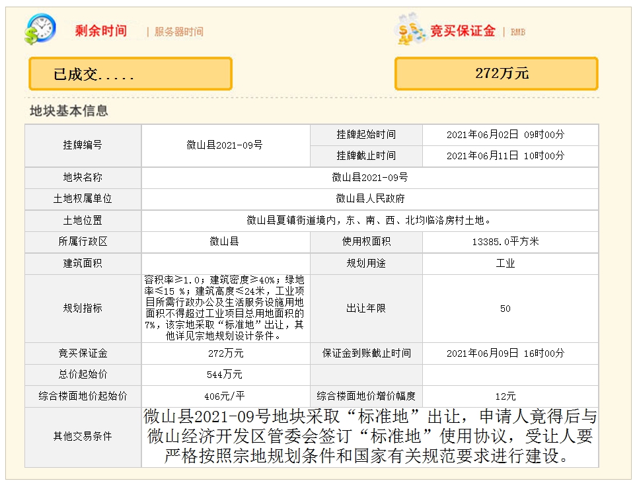
Task: Select the 微山县人民政府 value
Action: tap(370, 199)
